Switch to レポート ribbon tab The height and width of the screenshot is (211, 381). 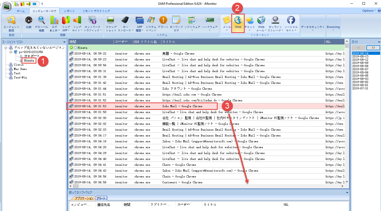[x=69, y=11]
